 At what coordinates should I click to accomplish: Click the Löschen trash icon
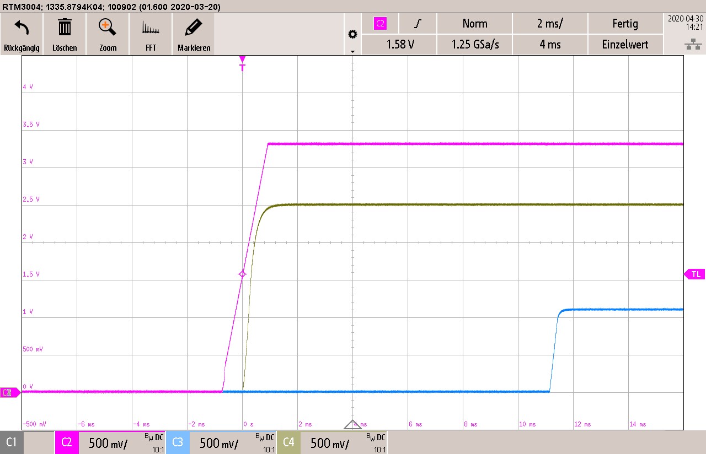pos(65,27)
